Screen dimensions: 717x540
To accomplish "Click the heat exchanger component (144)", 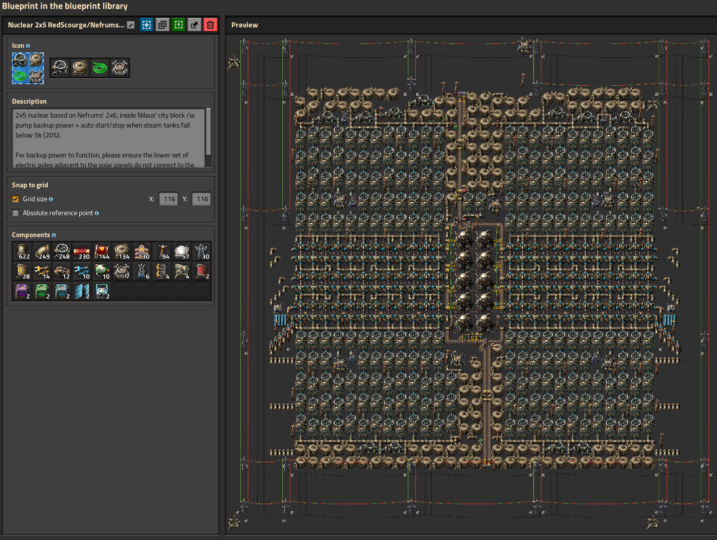I will pyautogui.click(x=102, y=252).
